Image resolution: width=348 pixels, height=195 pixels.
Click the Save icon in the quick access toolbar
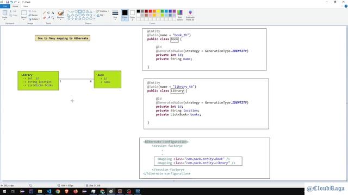[x=7, y=2]
